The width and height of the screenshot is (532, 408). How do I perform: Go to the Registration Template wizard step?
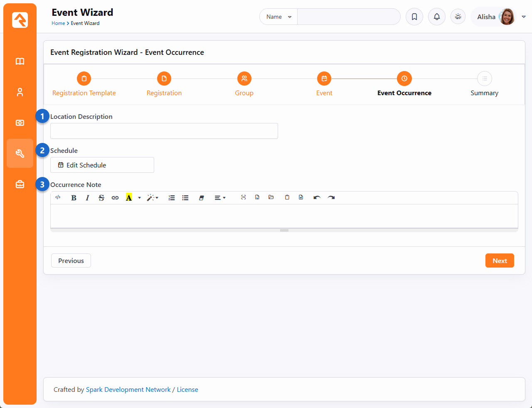(x=84, y=79)
